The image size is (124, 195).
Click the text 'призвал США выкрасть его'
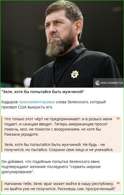point(27,107)
